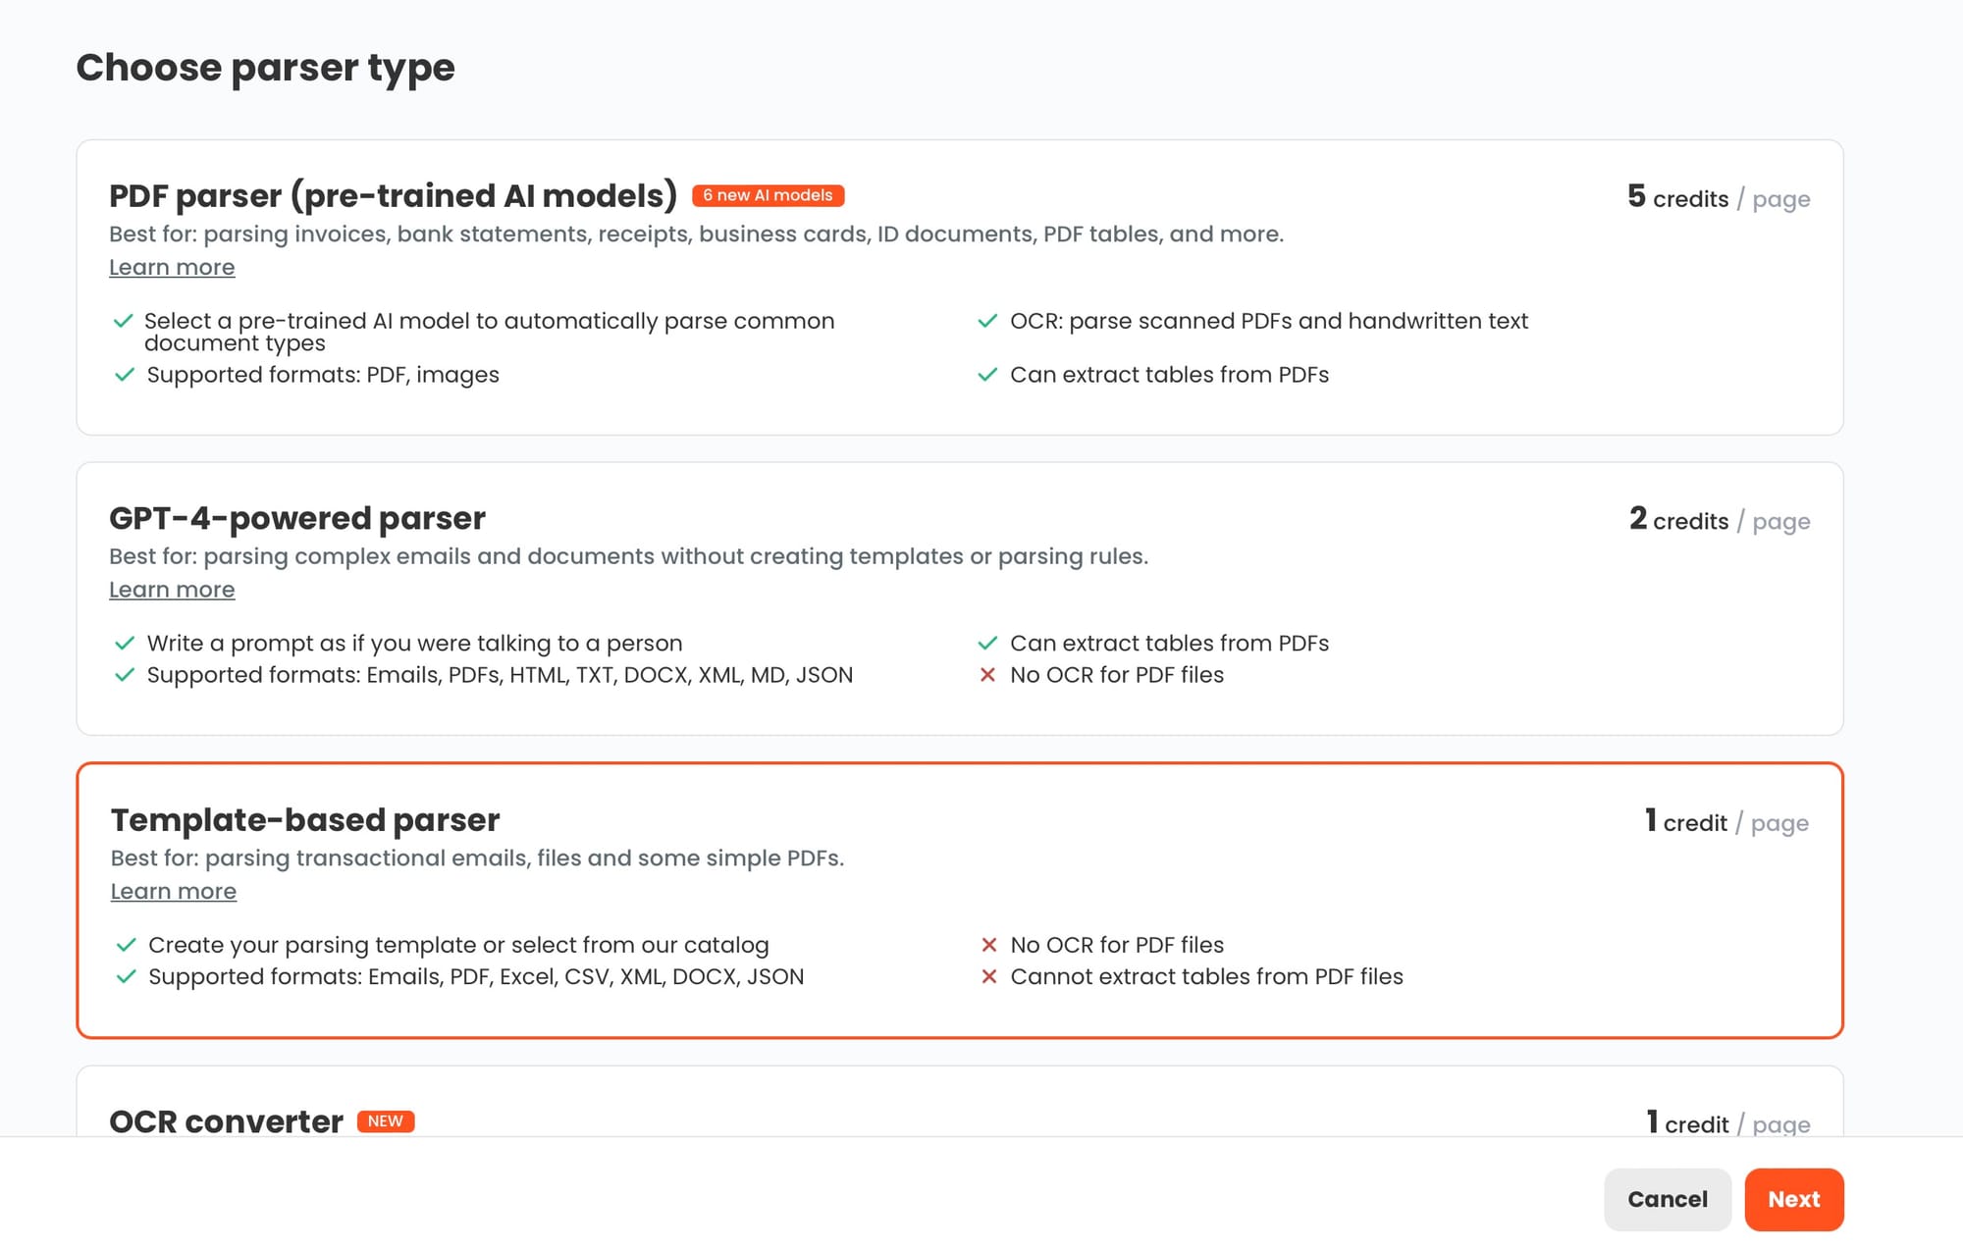The width and height of the screenshot is (1963, 1248).
Task: Click the 'Choose parser type' heading
Action: [x=265, y=68]
